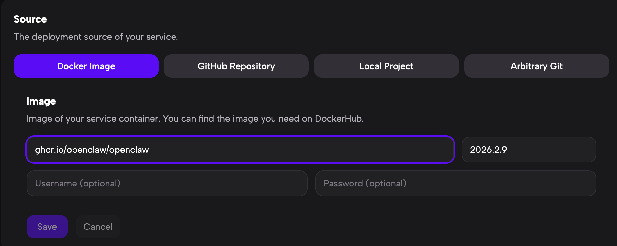Click the deployment source description text
Image resolution: width=617 pixels, height=246 pixels.
coord(96,37)
